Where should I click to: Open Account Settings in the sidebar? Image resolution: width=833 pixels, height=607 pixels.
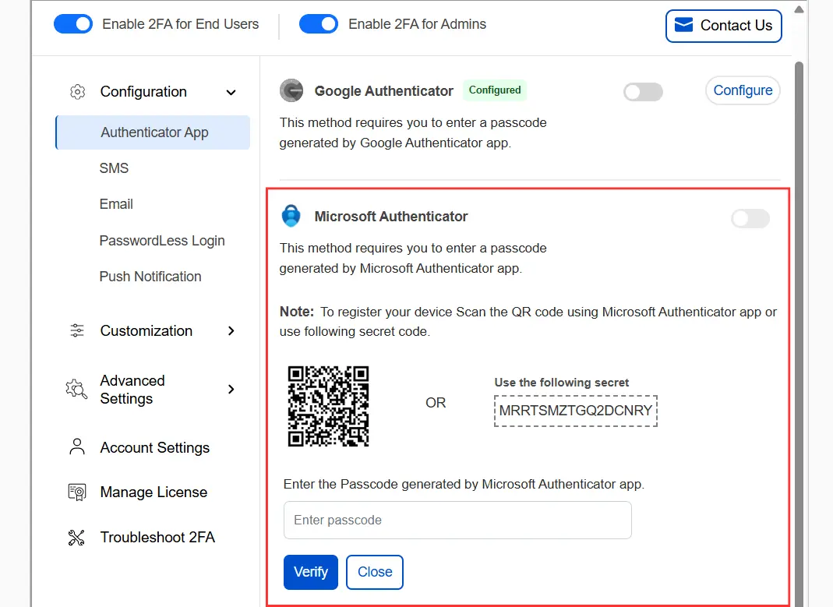tap(154, 448)
